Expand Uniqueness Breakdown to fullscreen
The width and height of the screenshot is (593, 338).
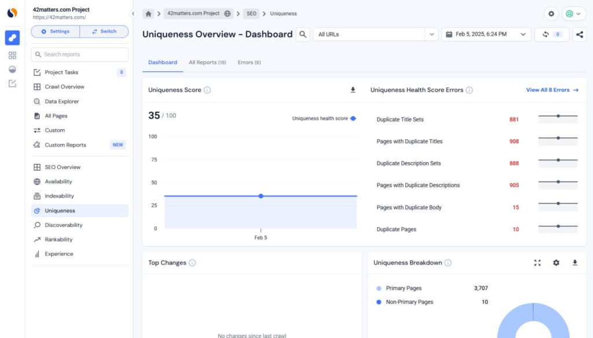click(x=537, y=262)
